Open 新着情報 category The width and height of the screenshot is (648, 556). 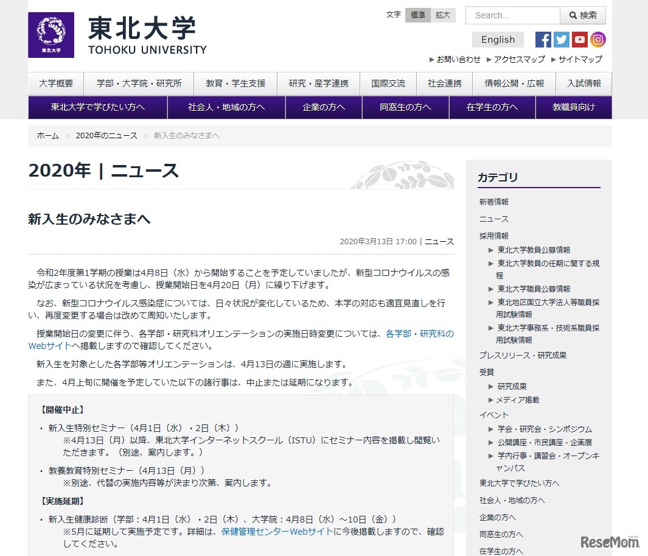[494, 202]
